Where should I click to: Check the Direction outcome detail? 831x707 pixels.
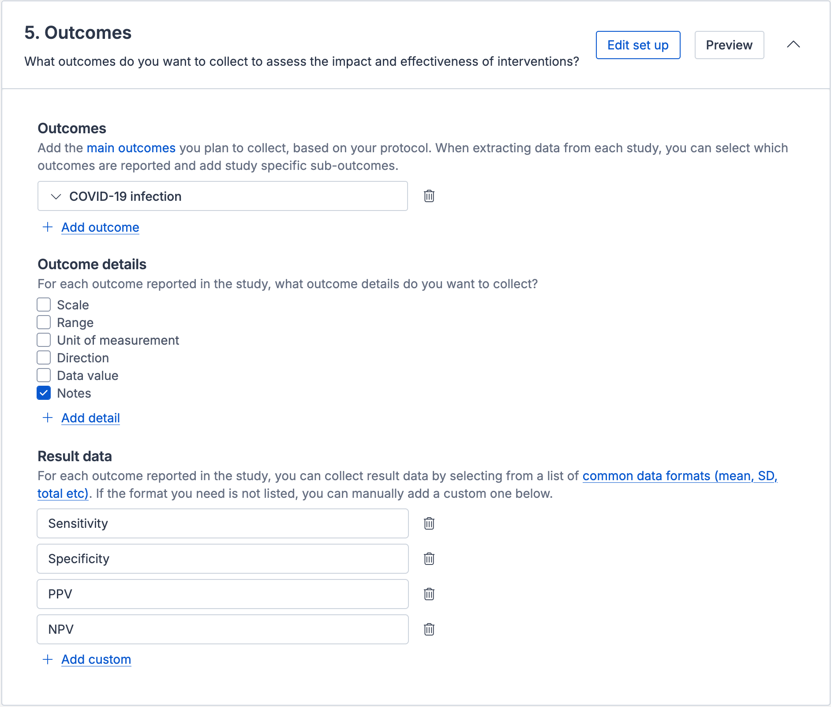click(x=44, y=357)
